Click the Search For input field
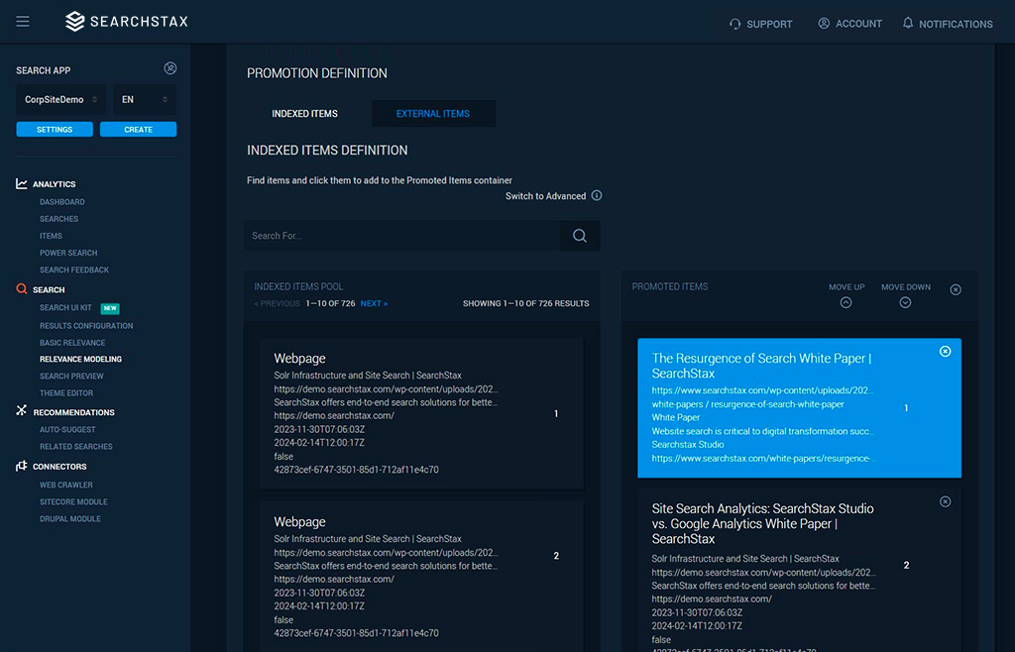Viewport: 1015px width, 652px height. 401,236
